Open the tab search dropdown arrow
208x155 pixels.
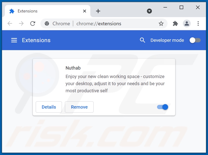149,11
